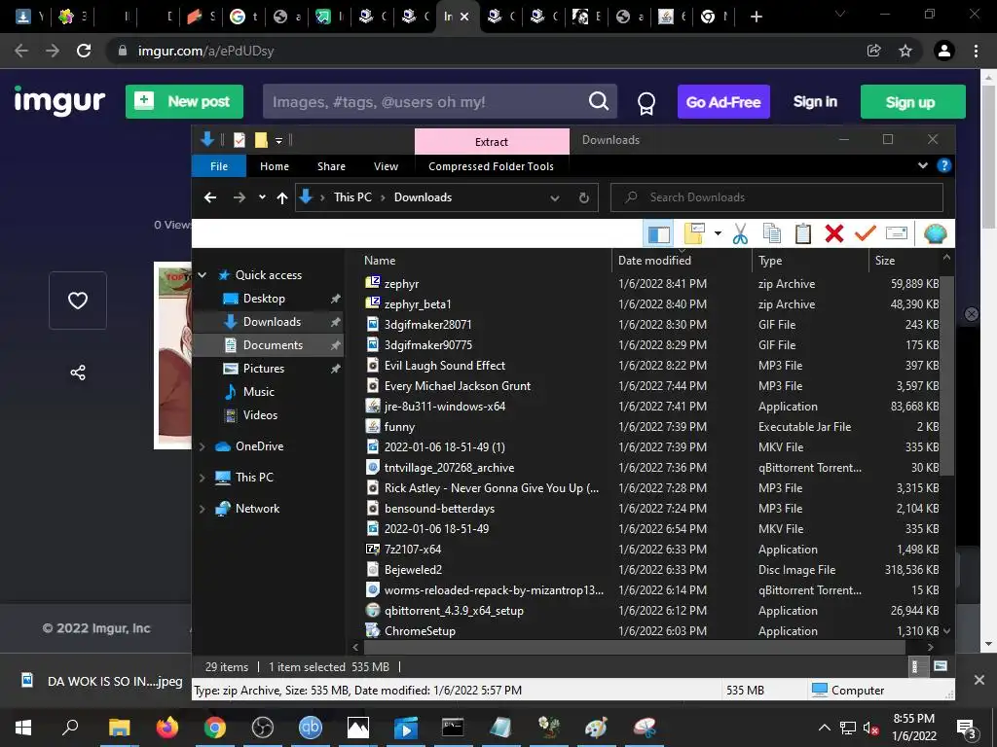
Task: Click the orange checkmark Properties icon
Action: coord(866,233)
